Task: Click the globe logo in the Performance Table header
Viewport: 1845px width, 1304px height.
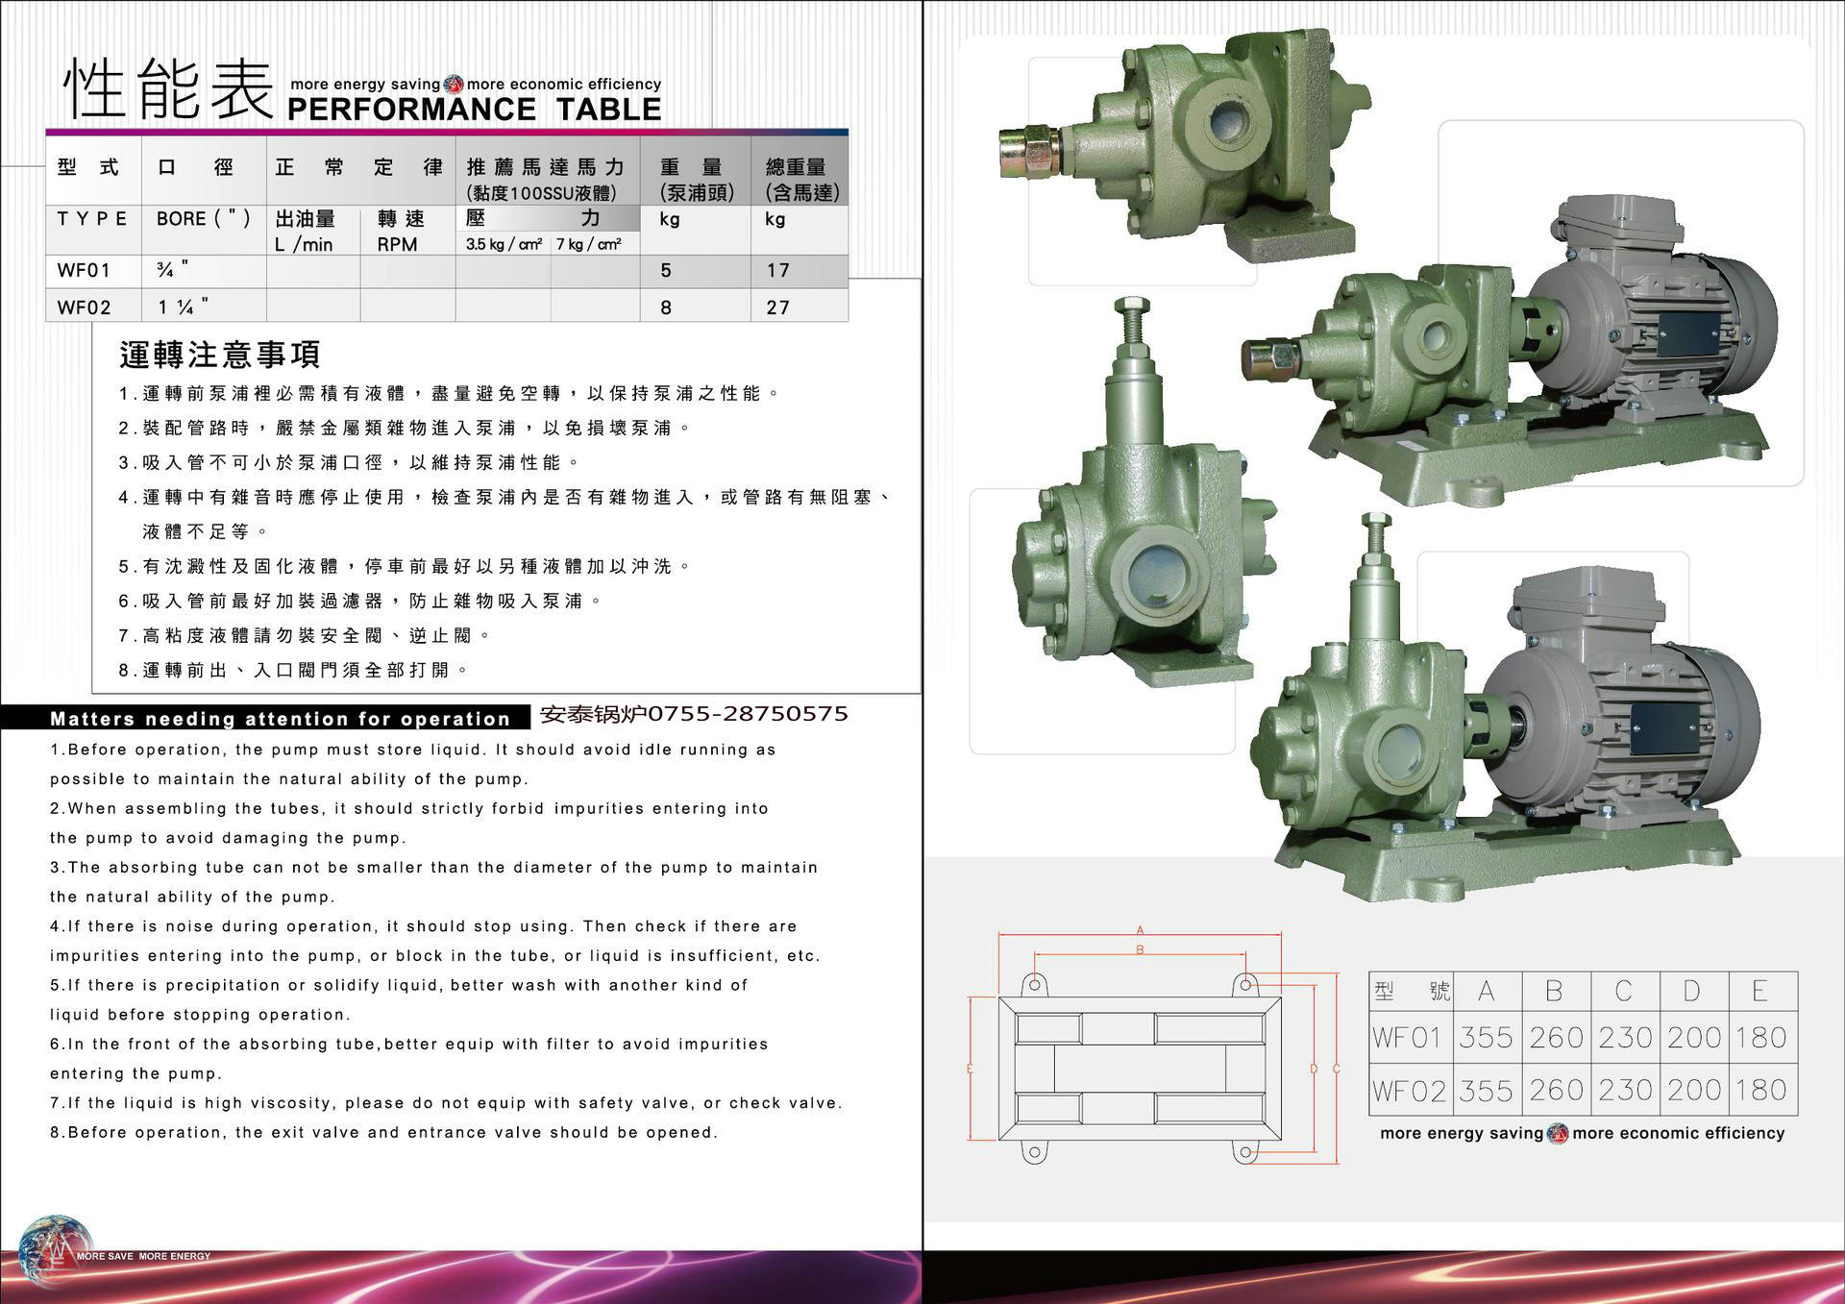Action: pyautogui.click(x=454, y=85)
